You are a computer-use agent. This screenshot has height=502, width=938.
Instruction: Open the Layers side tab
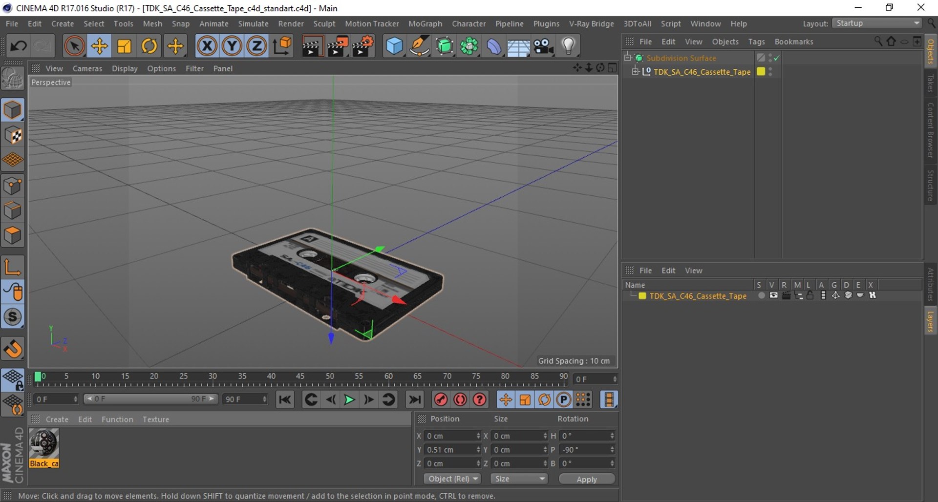[930, 321]
